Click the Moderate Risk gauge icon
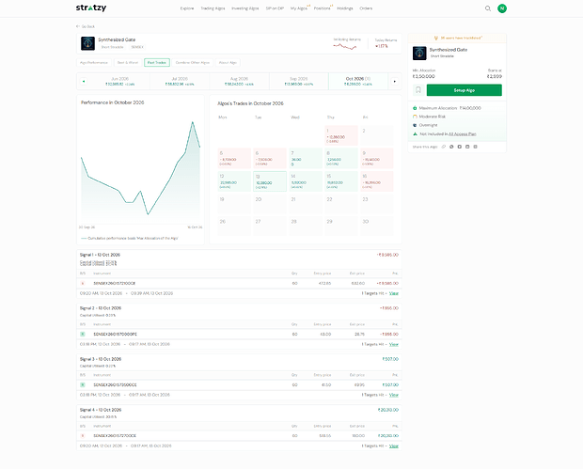The image size is (583, 469). click(x=415, y=117)
